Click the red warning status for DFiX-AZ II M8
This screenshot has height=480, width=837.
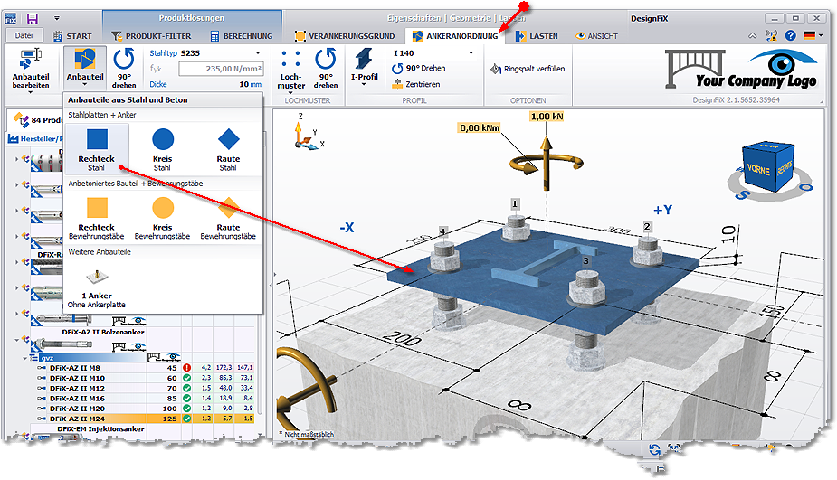coord(186,368)
